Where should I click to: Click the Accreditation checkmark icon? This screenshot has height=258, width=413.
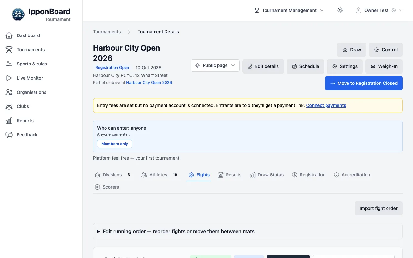click(337, 175)
